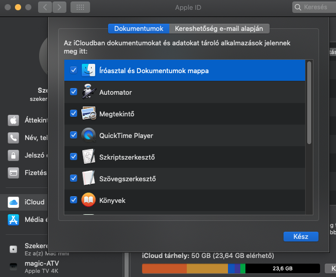Click the blue segment of storage bar
This screenshot has height=277, width=336.
click(x=231, y=268)
